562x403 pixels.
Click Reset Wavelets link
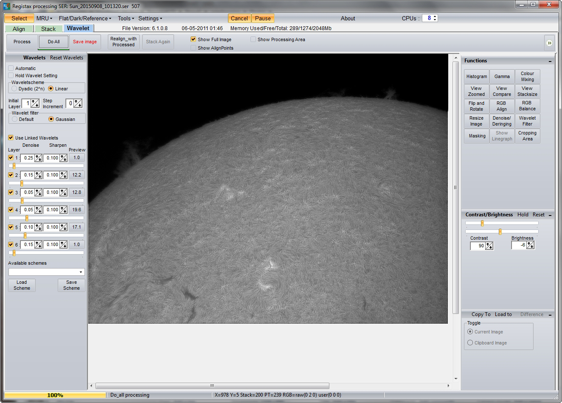(x=67, y=58)
